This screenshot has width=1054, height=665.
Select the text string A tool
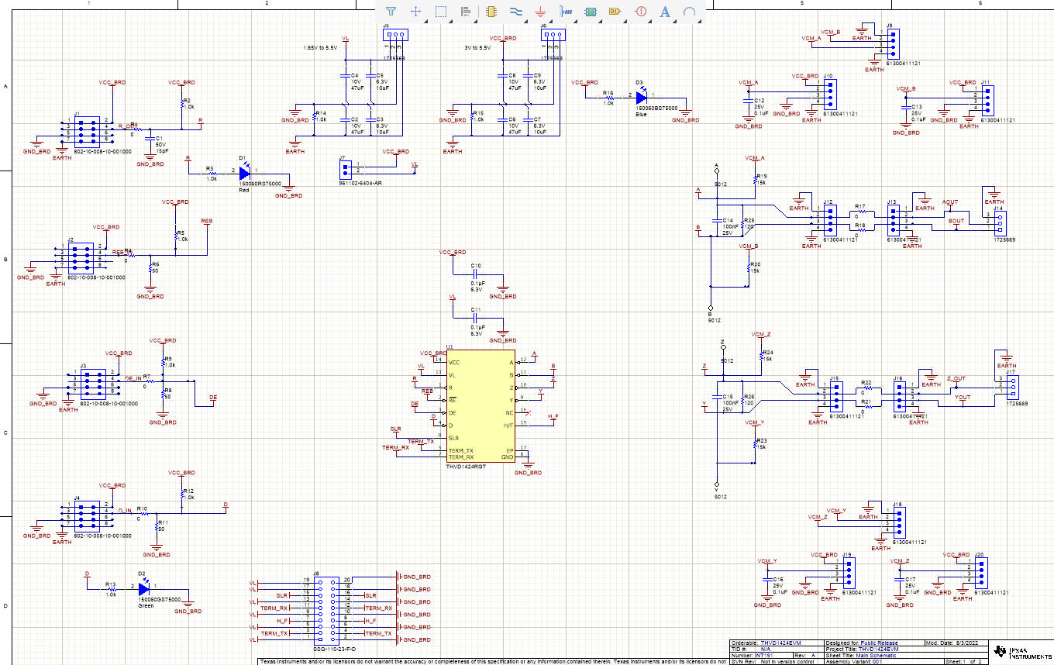click(x=665, y=12)
